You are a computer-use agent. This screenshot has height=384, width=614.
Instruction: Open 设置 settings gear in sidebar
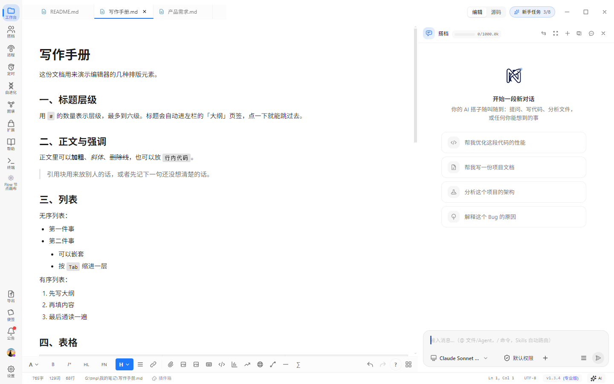tap(11, 371)
